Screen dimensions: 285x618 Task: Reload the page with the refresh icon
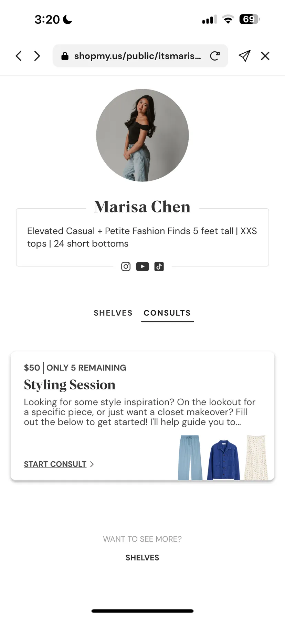(215, 56)
